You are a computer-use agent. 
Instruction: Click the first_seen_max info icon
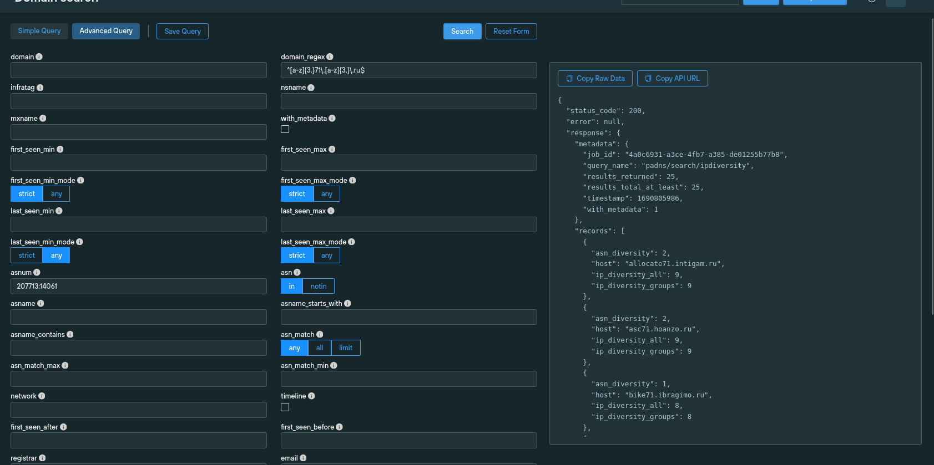[332, 149]
